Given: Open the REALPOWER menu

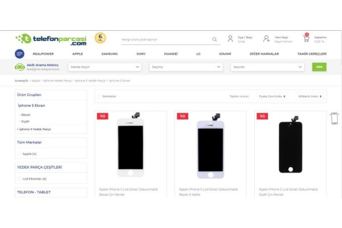Looking at the screenshot, I should (x=43, y=54).
